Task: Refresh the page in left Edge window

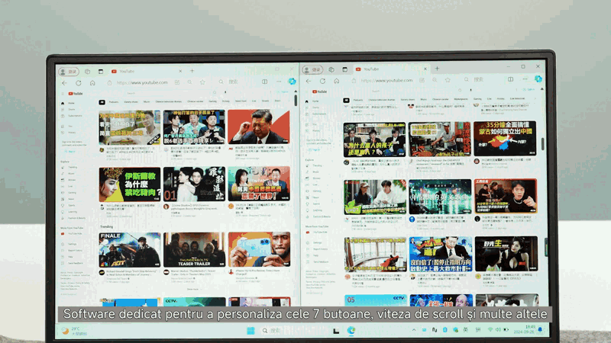Action: [x=79, y=83]
